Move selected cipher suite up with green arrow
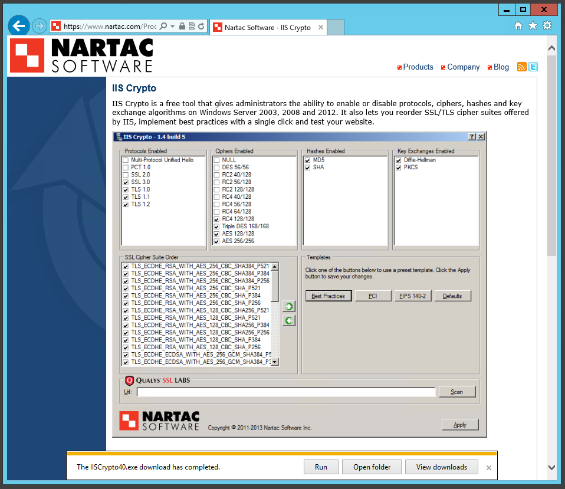 [288, 306]
